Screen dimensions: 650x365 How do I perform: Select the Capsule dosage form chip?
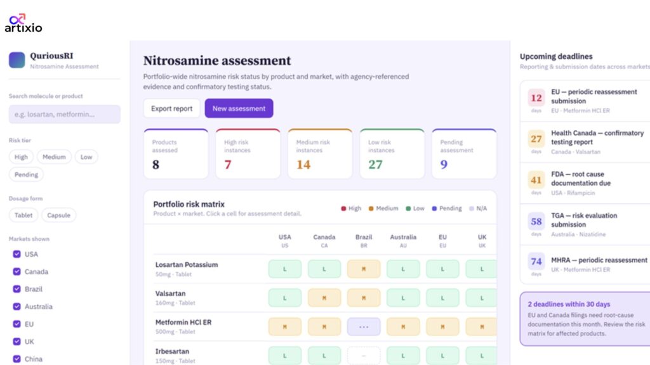click(59, 215)
